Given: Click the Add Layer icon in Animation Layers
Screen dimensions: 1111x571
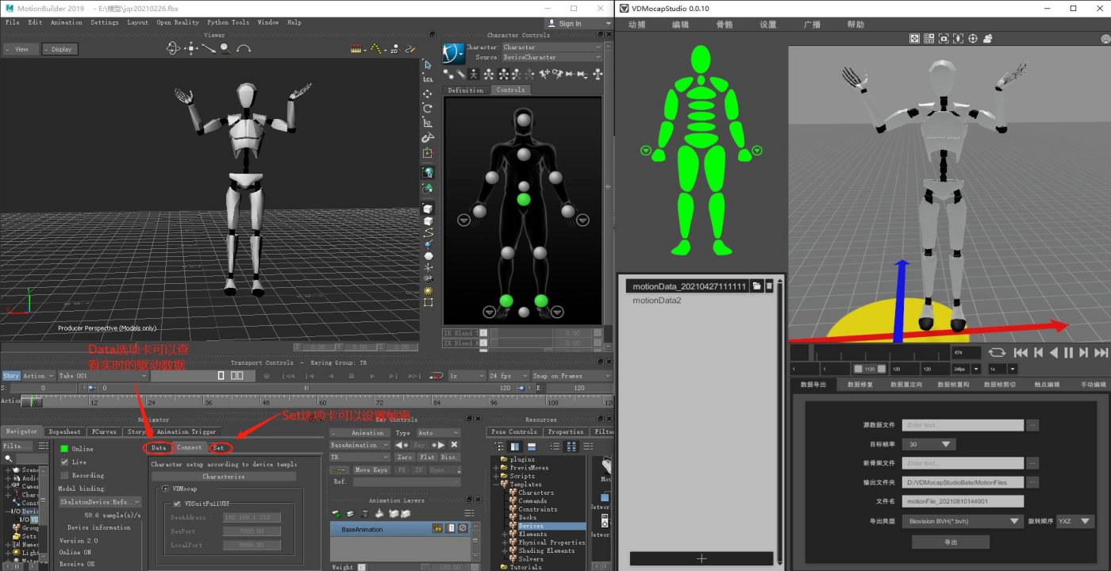Looking at the screenshot, I should (x=336, y=514).
